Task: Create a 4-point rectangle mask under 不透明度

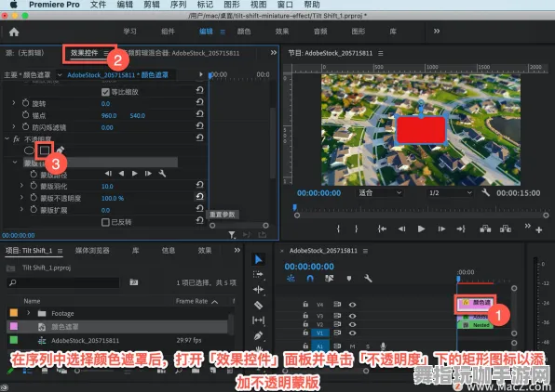Action: [x=45, y=150]
